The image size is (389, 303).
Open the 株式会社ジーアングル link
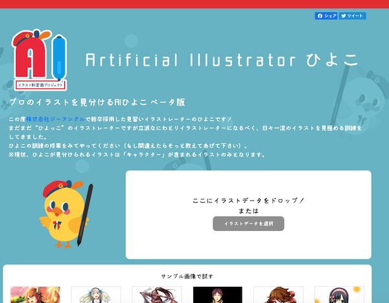tap(55, 119)
